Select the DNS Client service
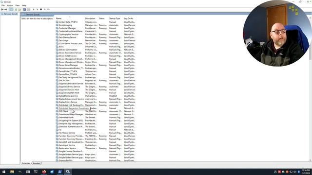 pos(96,111)
